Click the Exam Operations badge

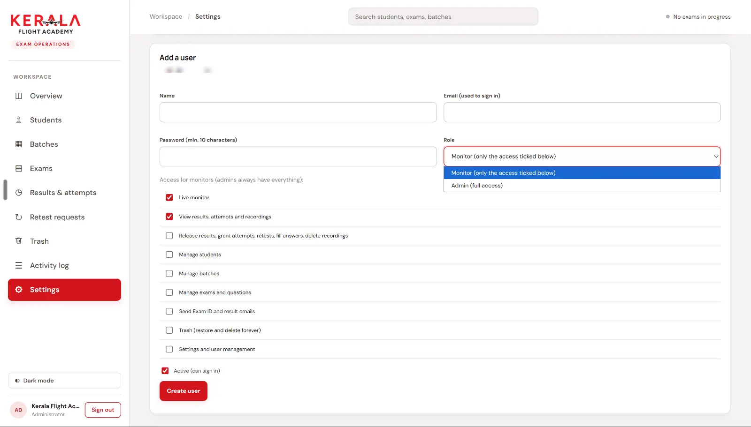click(x=43, y=44)
